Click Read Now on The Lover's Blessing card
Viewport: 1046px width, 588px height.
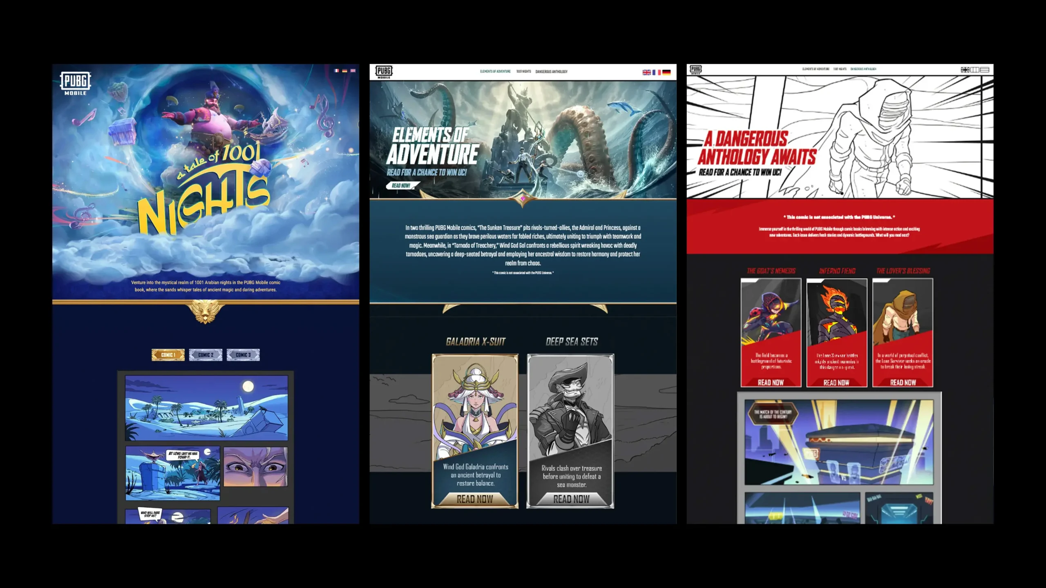click(x=903, y=383)
